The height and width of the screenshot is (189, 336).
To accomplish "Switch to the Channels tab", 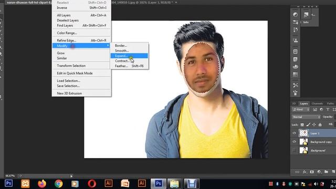I will coord(317,103).
